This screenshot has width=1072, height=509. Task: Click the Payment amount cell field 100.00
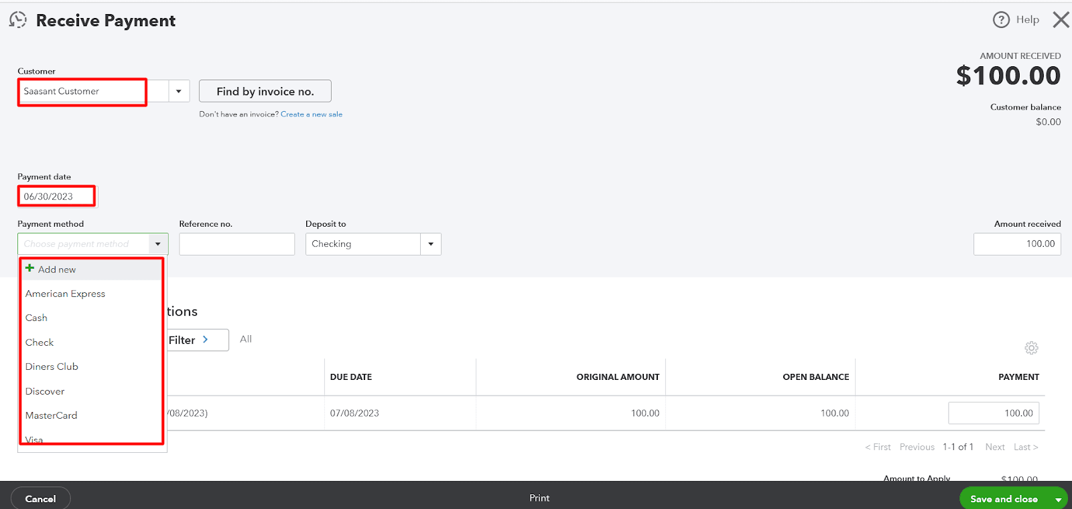[994, 413]
